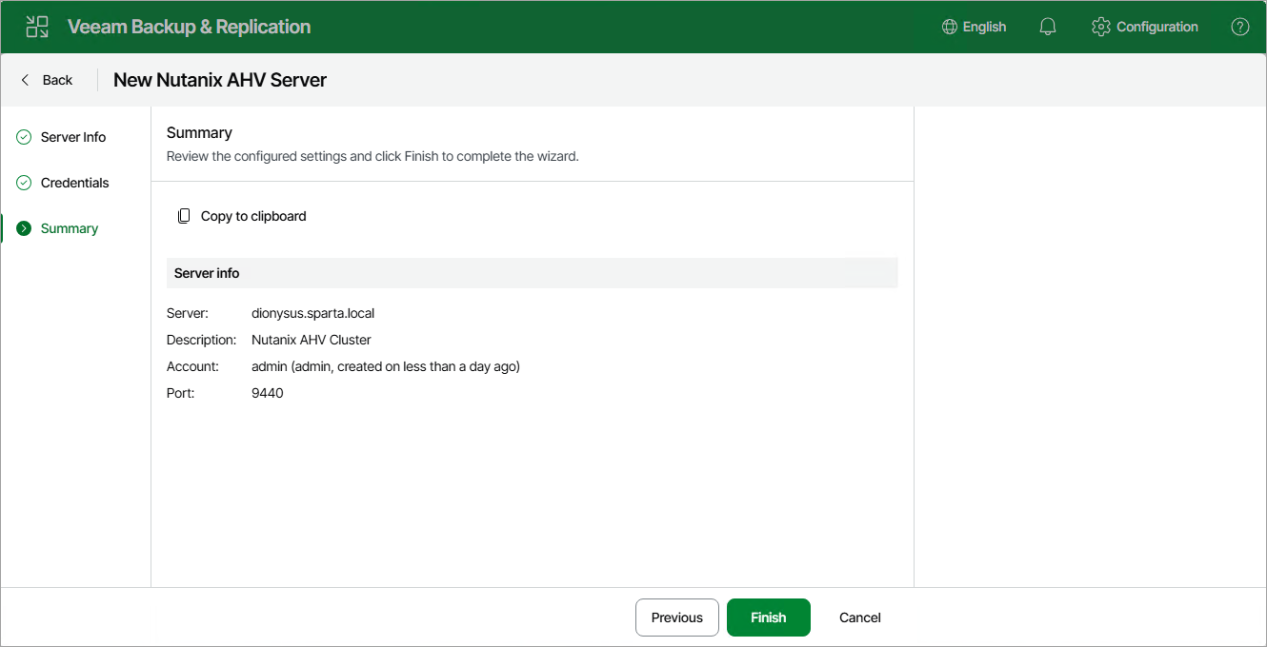Click the description Nutanix AHV Cluster
This screenshot has width=1267, height=647.
[x=312, y=340]
